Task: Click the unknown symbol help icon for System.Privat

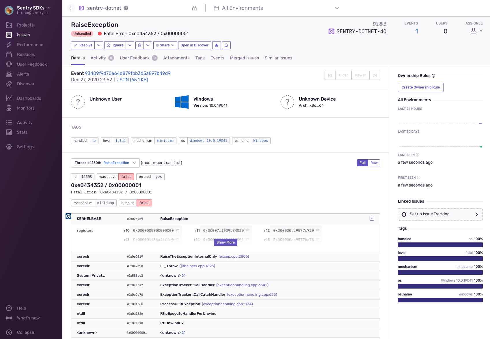Action: pyautogui.click(x=184, y=276)
